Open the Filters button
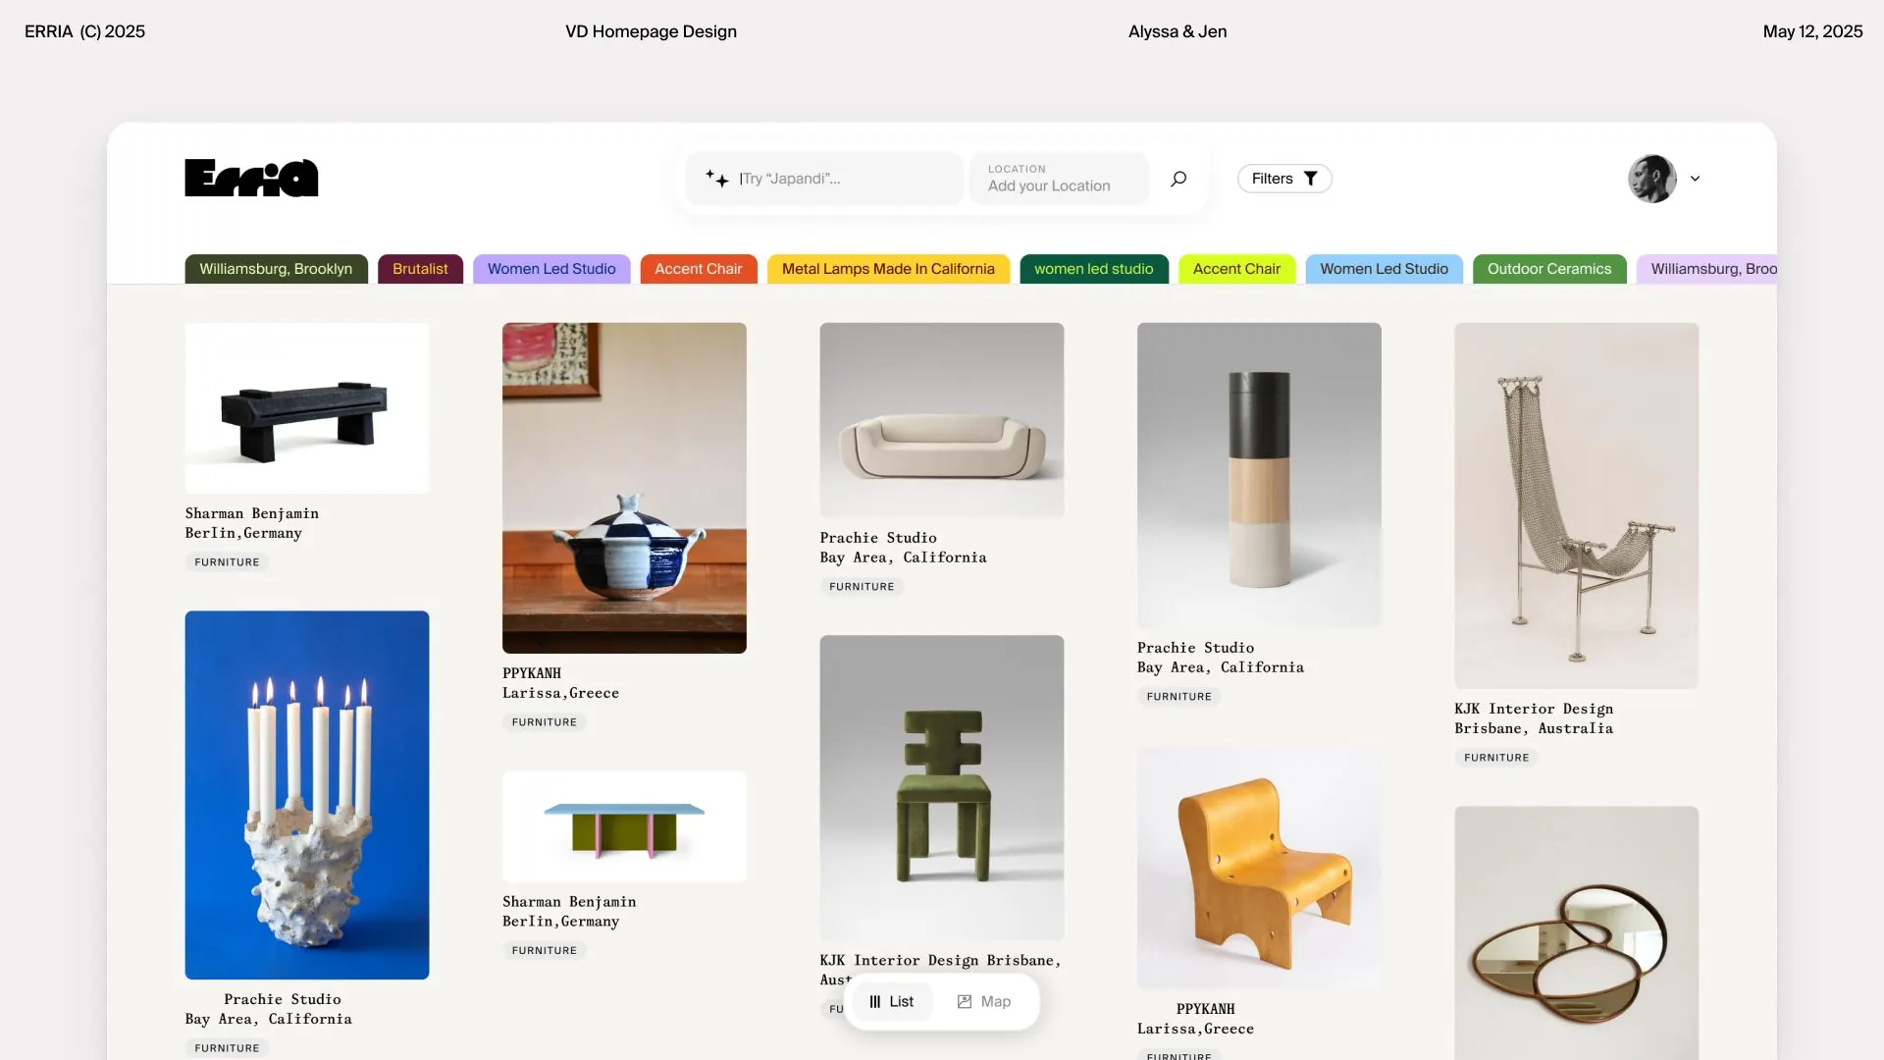Screen dimensions: 1884x1060 coord(1284,179)
